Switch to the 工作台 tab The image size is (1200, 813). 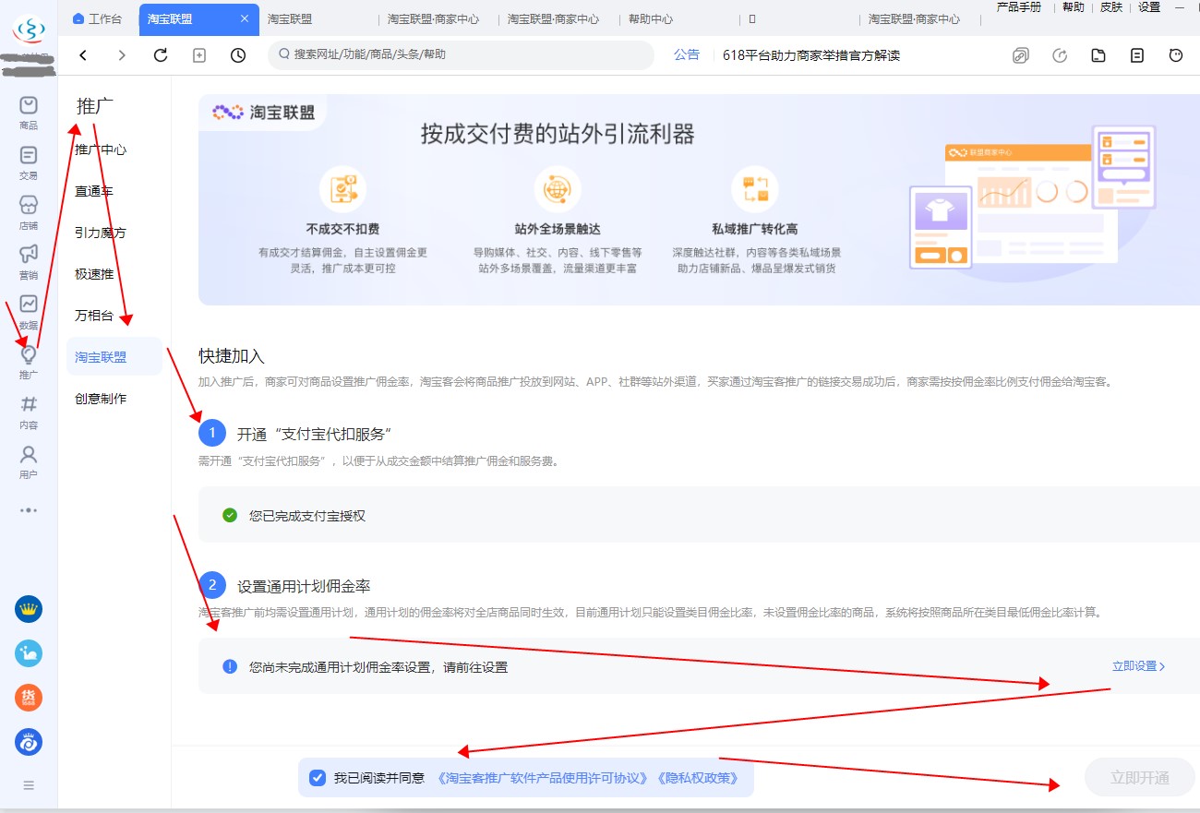pyautogui.click(x=97, y=18)
